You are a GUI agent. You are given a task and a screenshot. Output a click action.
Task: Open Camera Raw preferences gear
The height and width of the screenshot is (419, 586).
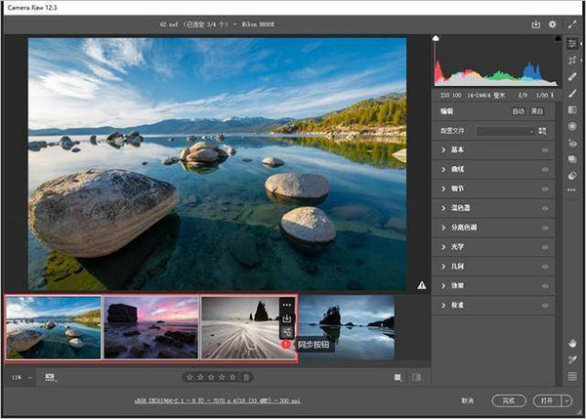pos(552,24)
